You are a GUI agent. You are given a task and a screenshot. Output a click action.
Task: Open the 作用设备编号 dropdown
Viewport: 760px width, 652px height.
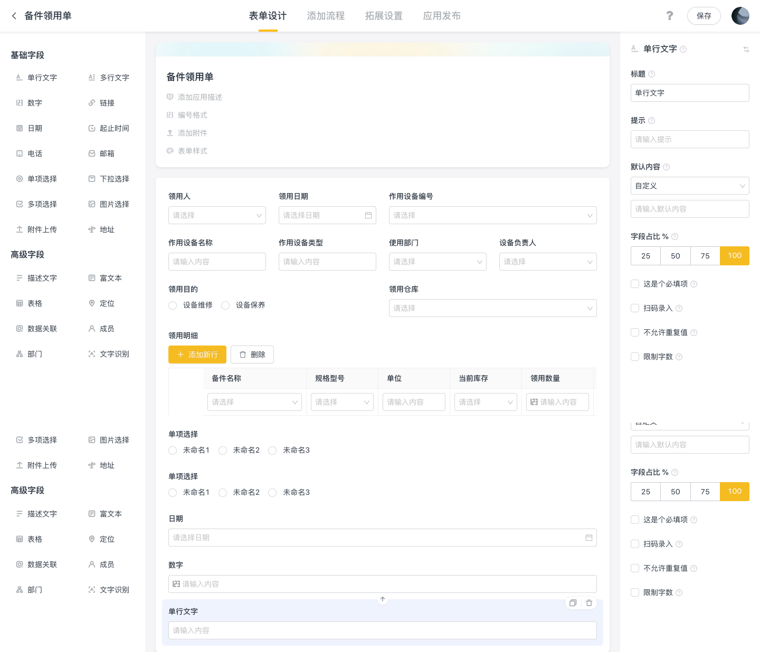point(493,215)
